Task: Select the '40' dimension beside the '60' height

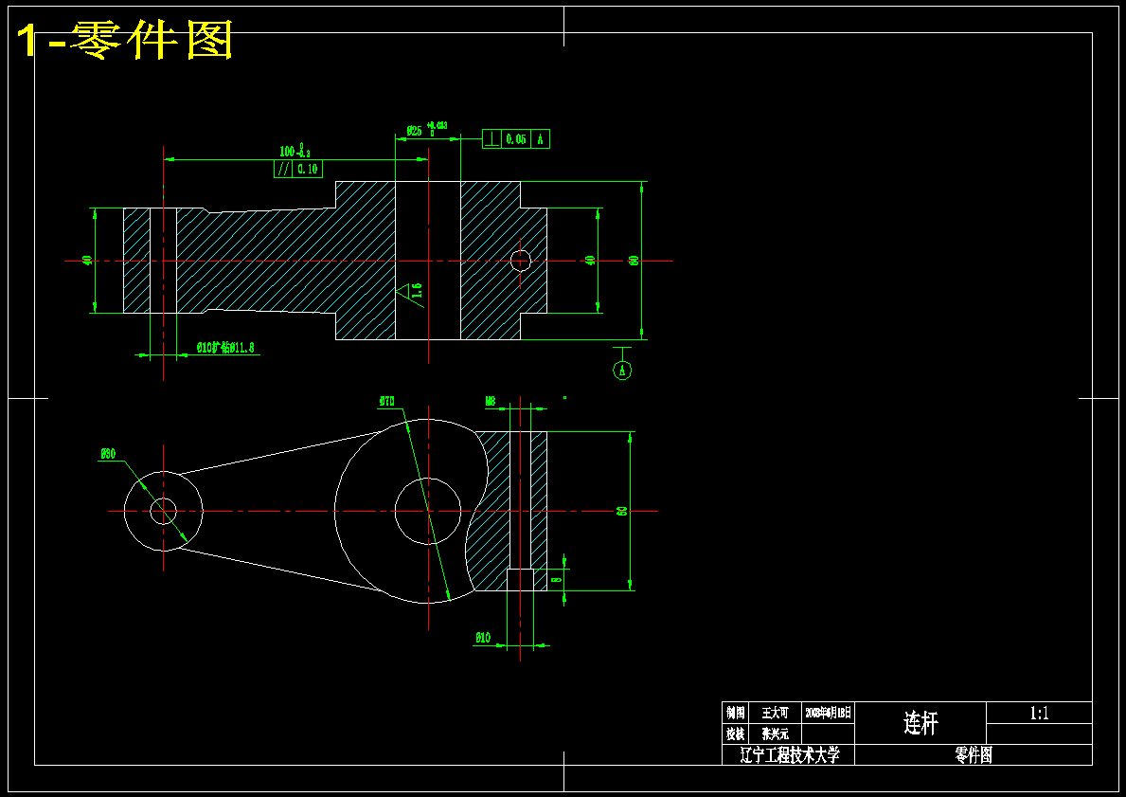Action: coord(590,261)
